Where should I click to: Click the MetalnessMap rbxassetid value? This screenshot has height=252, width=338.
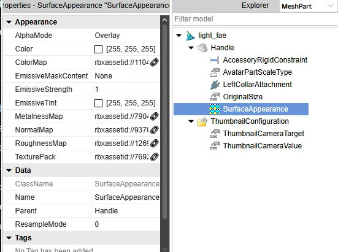coord(121,116)
